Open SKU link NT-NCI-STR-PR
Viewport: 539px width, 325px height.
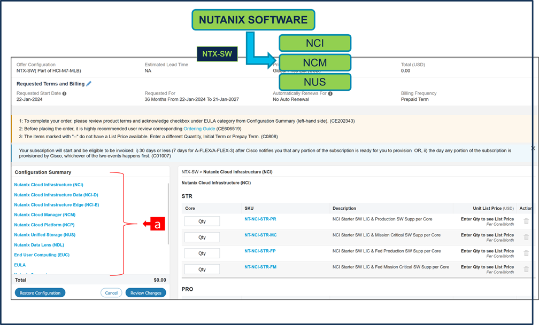[260, 219]
